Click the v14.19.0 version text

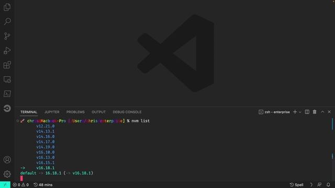click(x=46, y=147)
